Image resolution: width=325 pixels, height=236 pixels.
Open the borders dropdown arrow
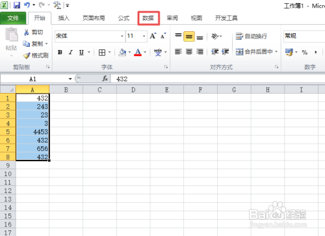(109, 52)
